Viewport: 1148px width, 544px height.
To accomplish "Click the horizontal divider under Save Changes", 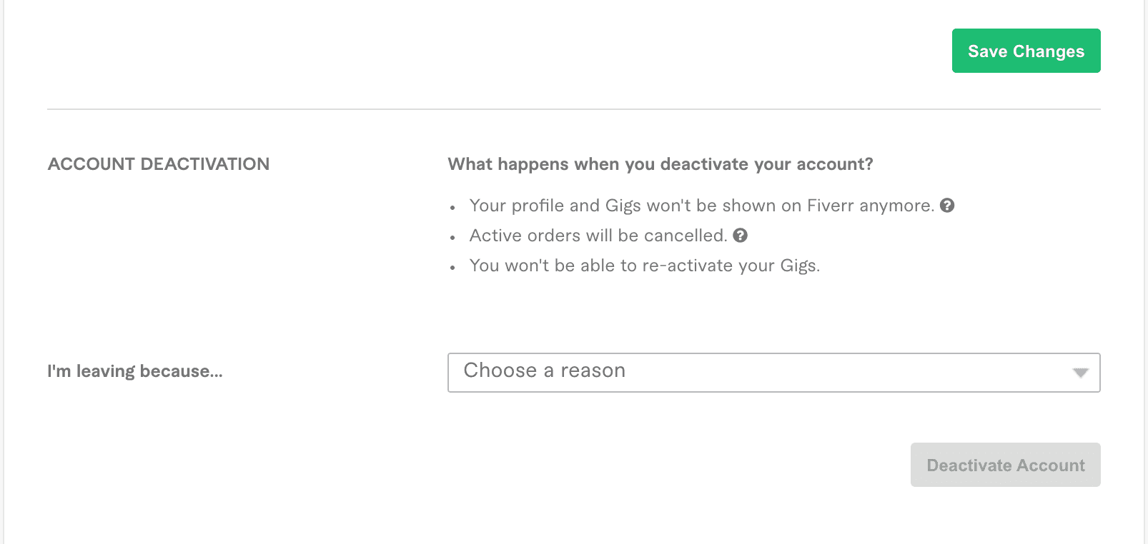I will click(573, 109).
